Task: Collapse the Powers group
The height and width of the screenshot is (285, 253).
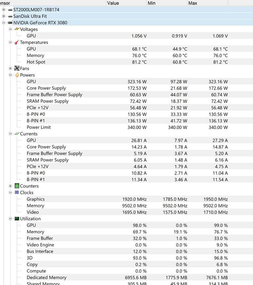Action: click(x=10, y=75)
